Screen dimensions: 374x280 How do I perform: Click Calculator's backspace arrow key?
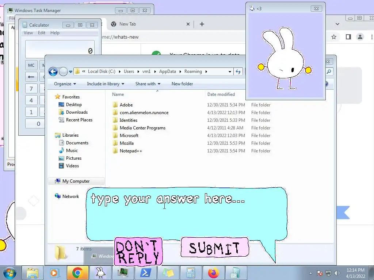click(x=31, y=77)
